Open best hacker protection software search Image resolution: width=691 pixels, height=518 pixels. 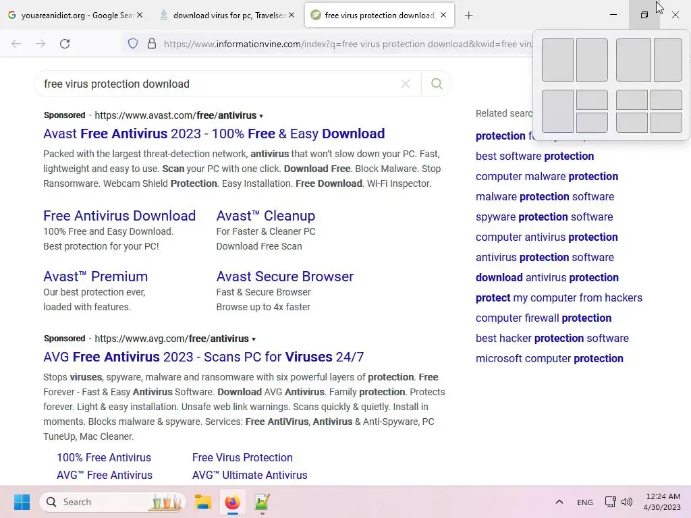click(552, 339)
